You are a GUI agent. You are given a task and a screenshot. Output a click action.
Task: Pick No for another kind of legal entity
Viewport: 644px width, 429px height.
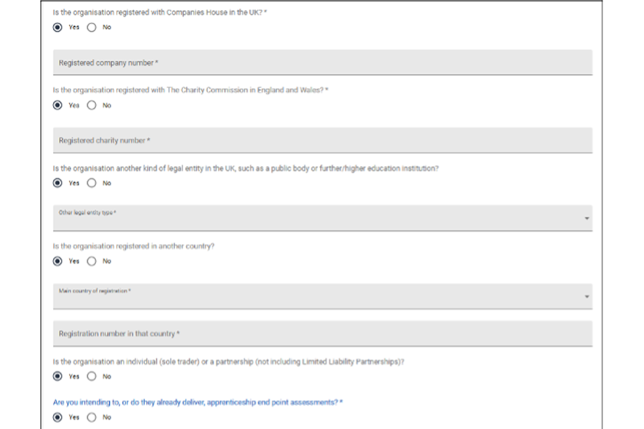click(x=91, y=183)
